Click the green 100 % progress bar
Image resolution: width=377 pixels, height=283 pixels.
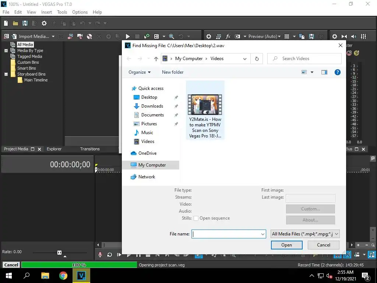pyautogui.click(x=79, y=265)
